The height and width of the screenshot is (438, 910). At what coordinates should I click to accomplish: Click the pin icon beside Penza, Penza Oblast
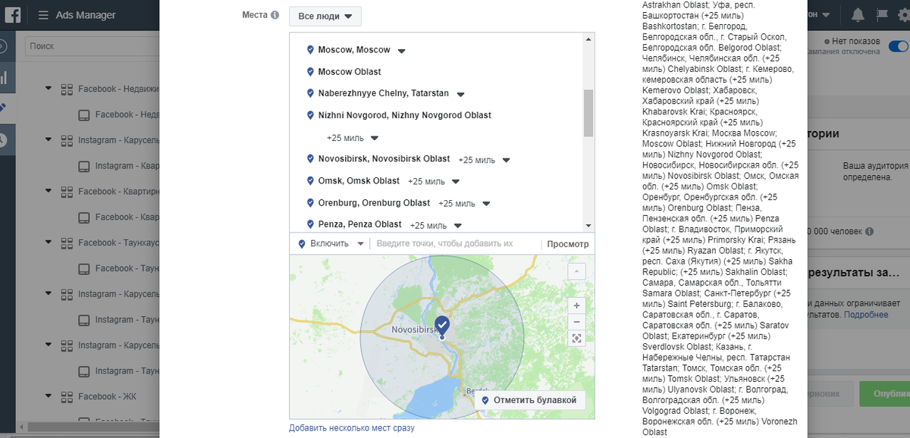[310, 224]
